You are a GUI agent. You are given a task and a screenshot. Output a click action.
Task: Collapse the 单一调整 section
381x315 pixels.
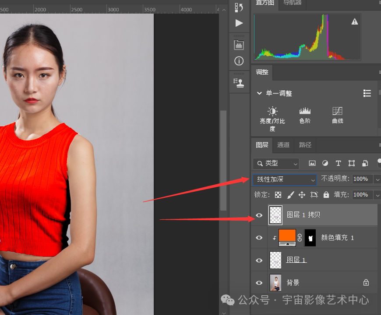(259, 93)
